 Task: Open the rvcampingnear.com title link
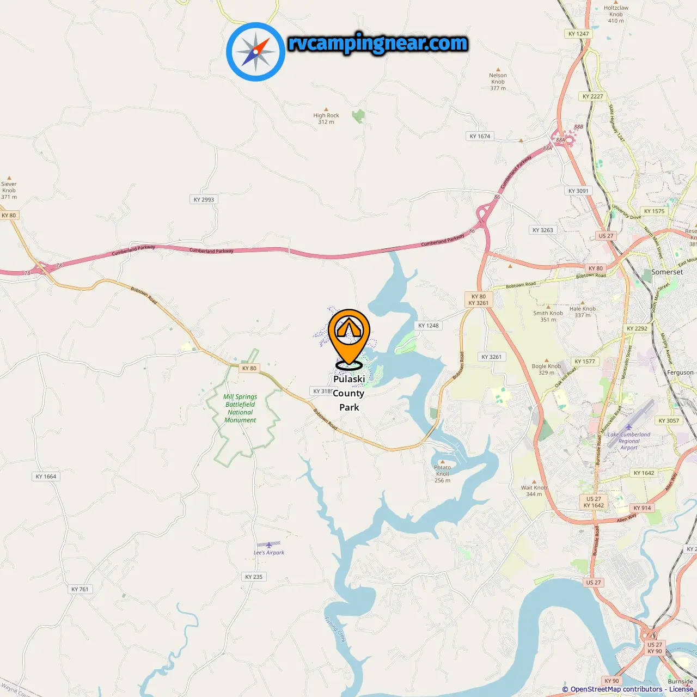pyautogui.click(x=378, y=44)
